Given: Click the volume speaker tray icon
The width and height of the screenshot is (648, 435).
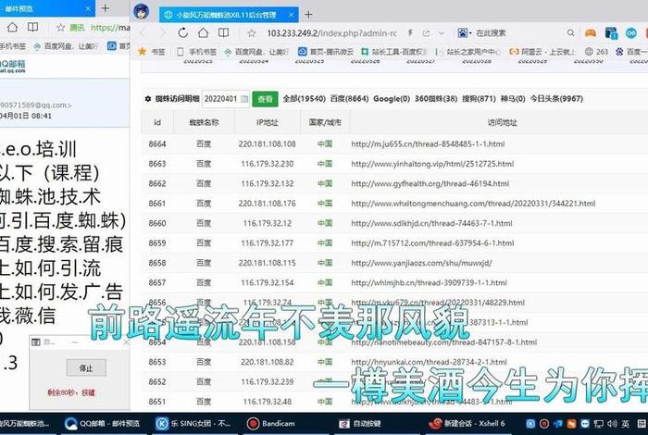Looking at the screenshot, I should [612, 424].
